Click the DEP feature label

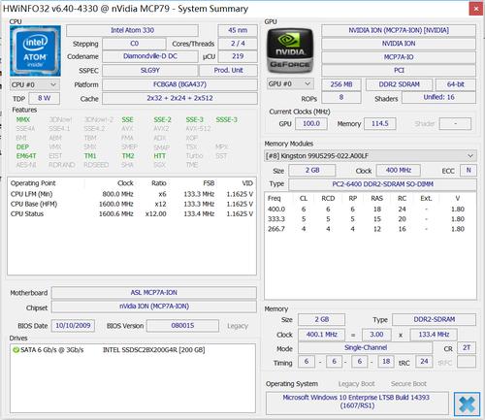[x=22, y=146]
